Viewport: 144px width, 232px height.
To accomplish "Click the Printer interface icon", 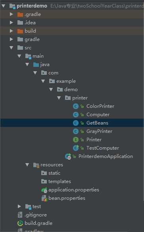I will pyautogui.click(x=76, y=140).
